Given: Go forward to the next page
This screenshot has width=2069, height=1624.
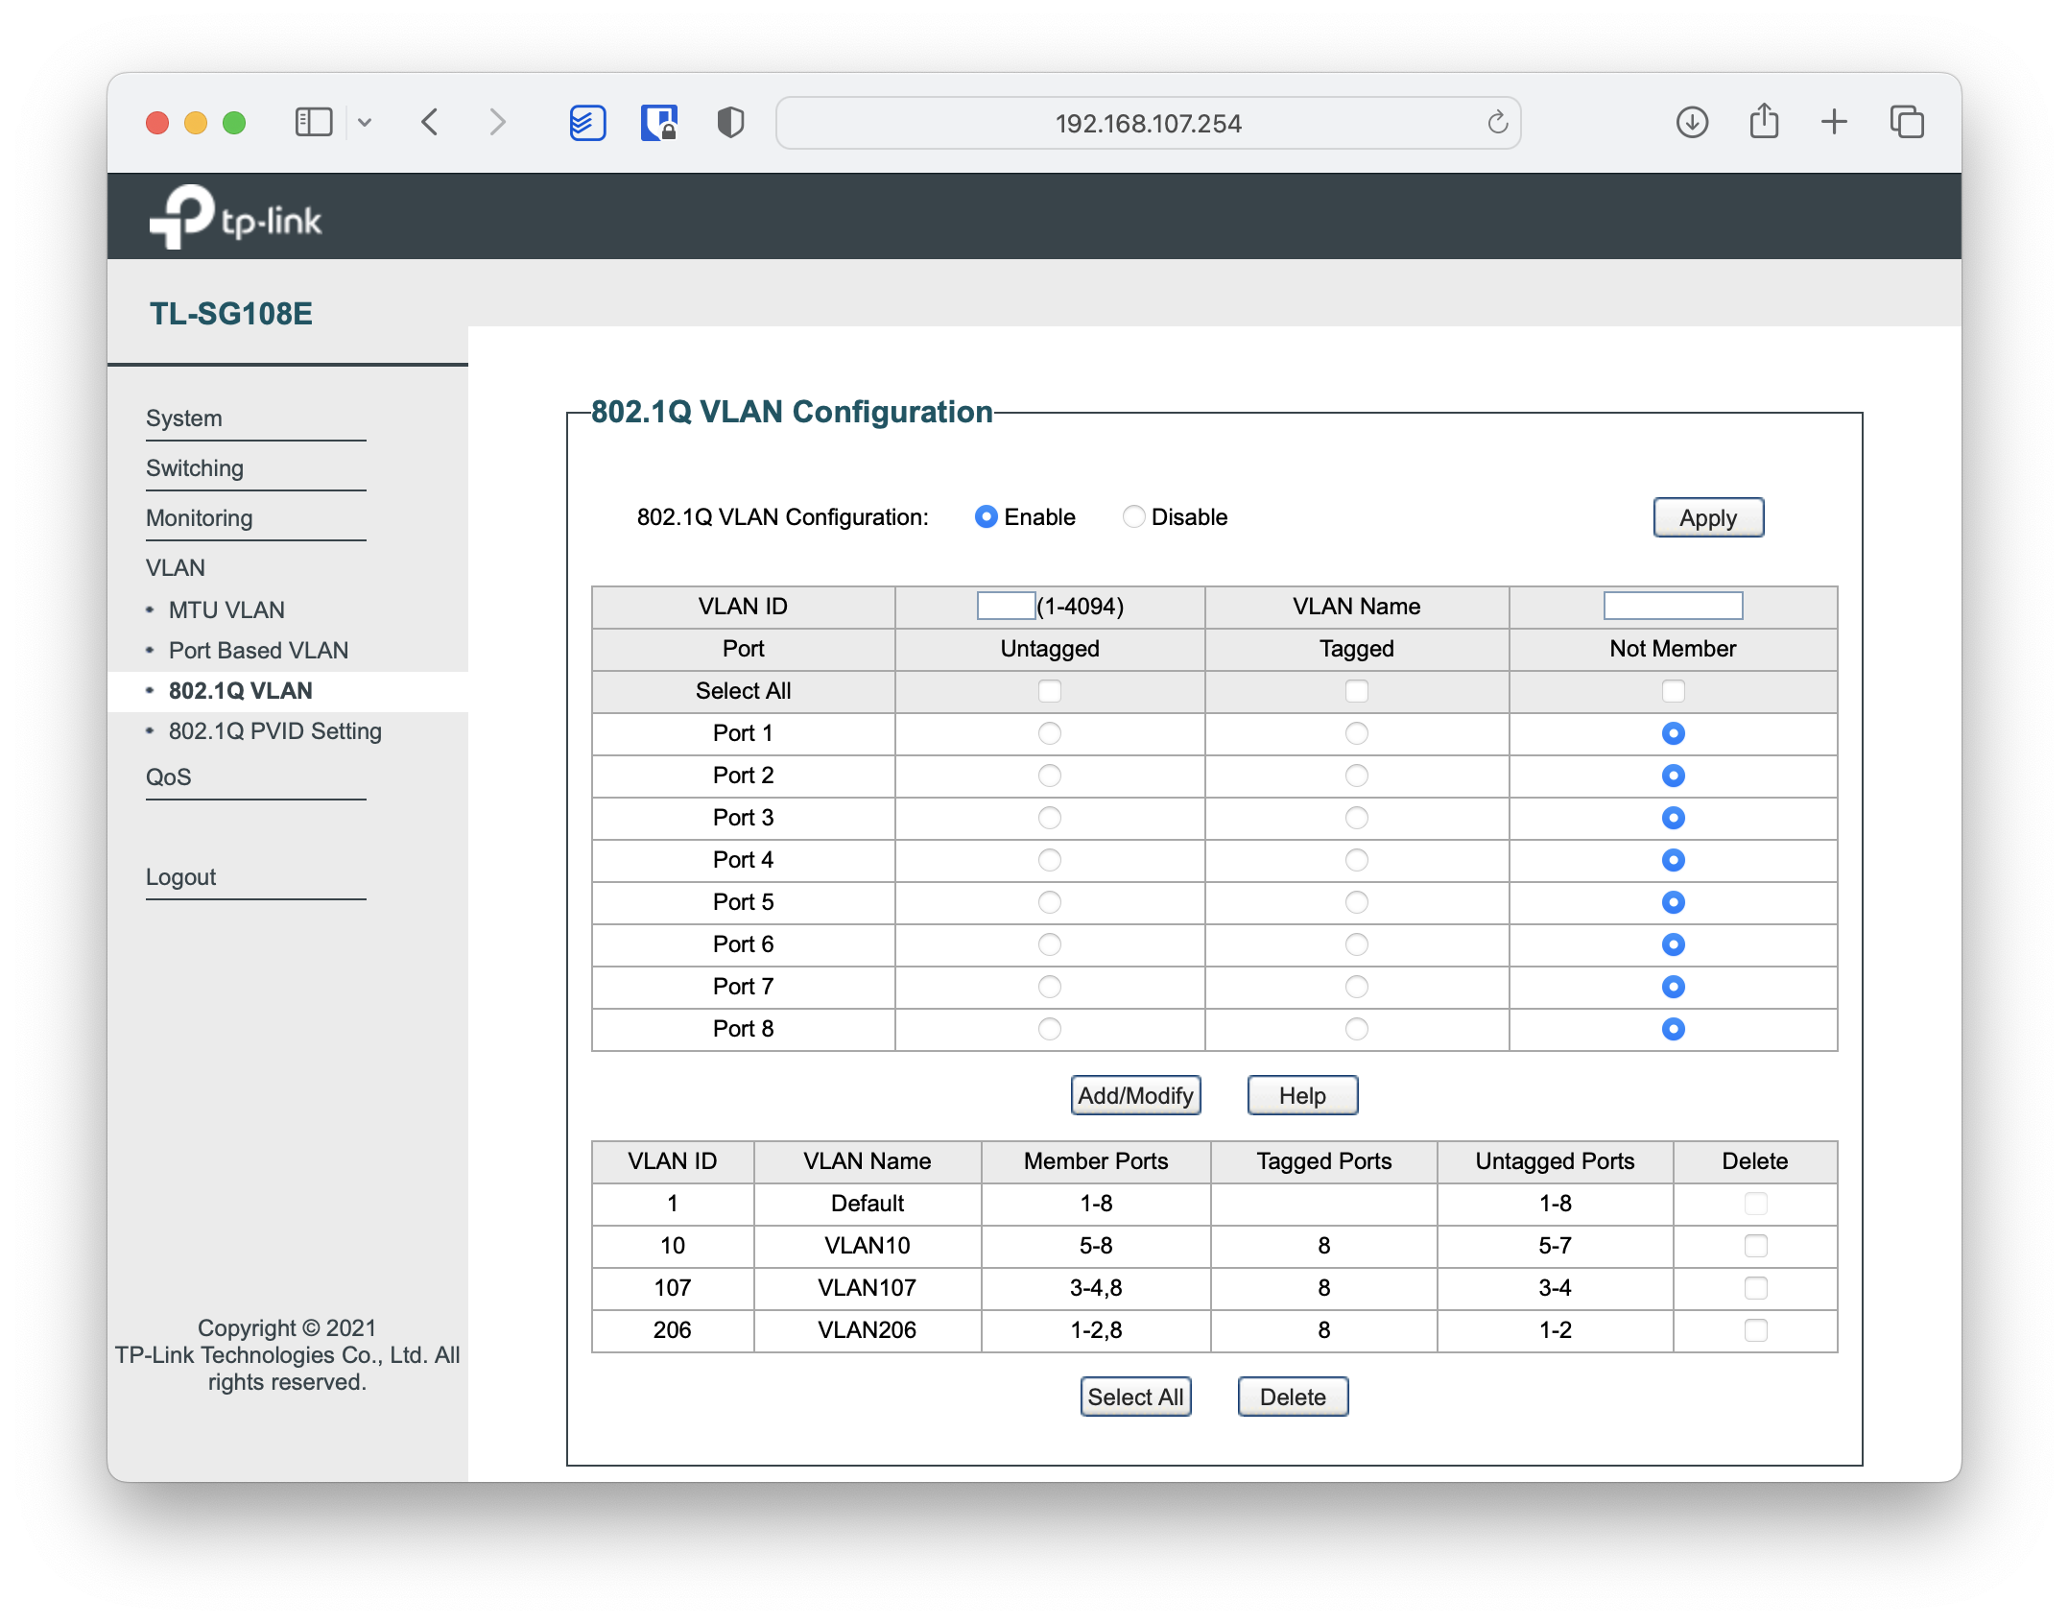Looking at the screenshot, I should pos(496,122).
